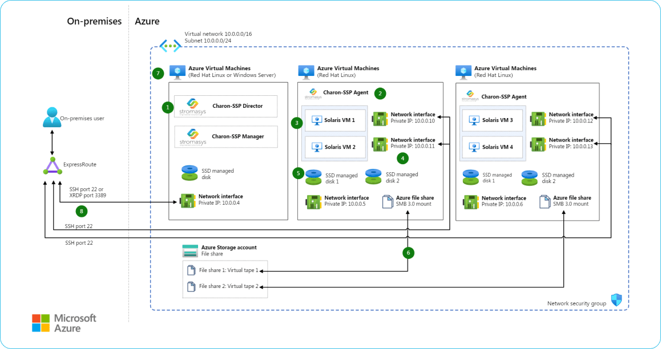Click the File share 1: Virtual tape 1 icon
The height and width of the screenshot is (349, 661).
point(191,270)
